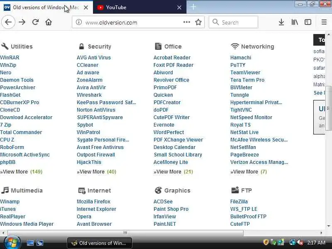Click the security shield tray icon
The height and width of the screenshot is (249, 332).
[x=266, y=242]
